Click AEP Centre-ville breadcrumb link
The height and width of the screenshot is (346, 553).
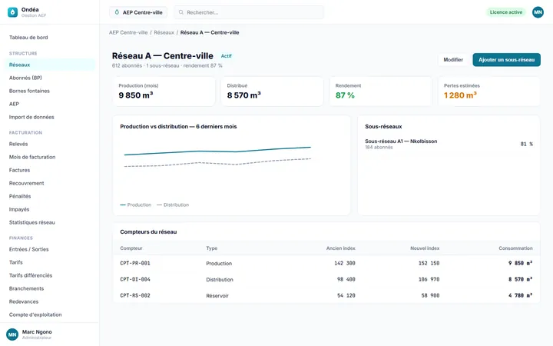pyautogui.click(x=128, y=32)
